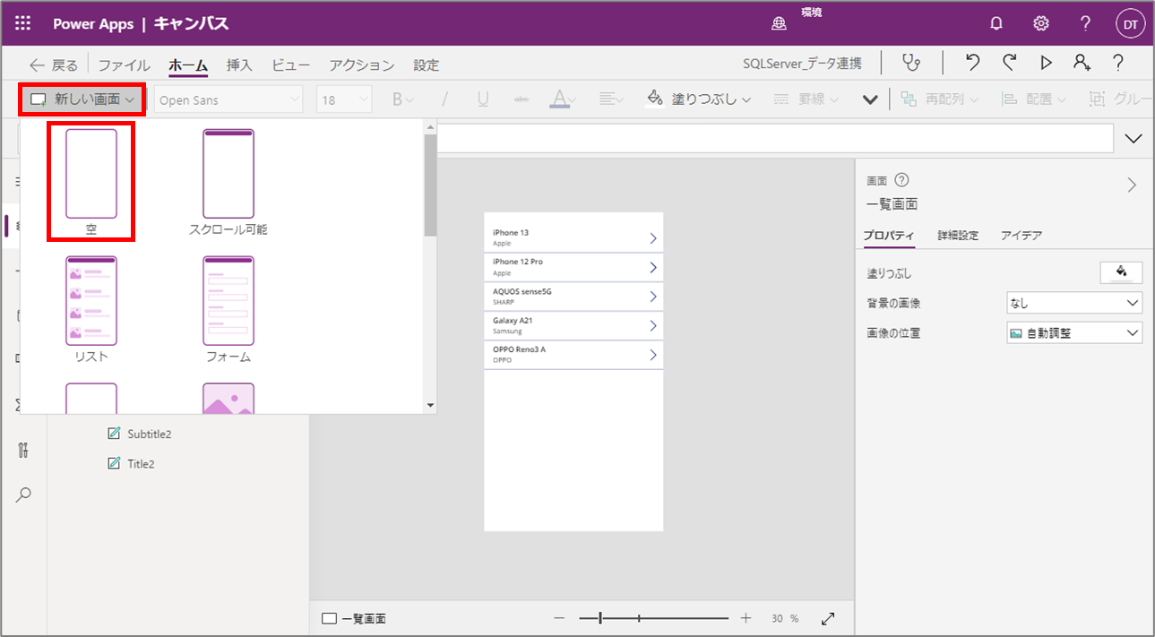Screen dimensions: 1155x637
Task: Redo the last action
Action: [1010, 63]
